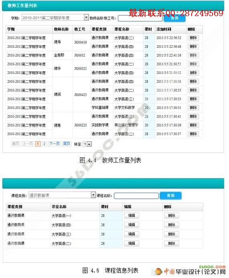Viewport: 229px width, 278px height.
Task: Click staff number JG00223
Action: (81, 125)
